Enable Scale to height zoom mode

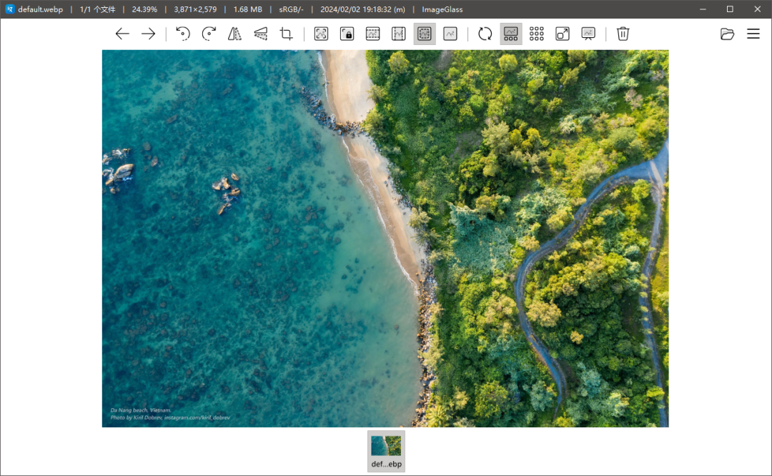click(398, 34)
